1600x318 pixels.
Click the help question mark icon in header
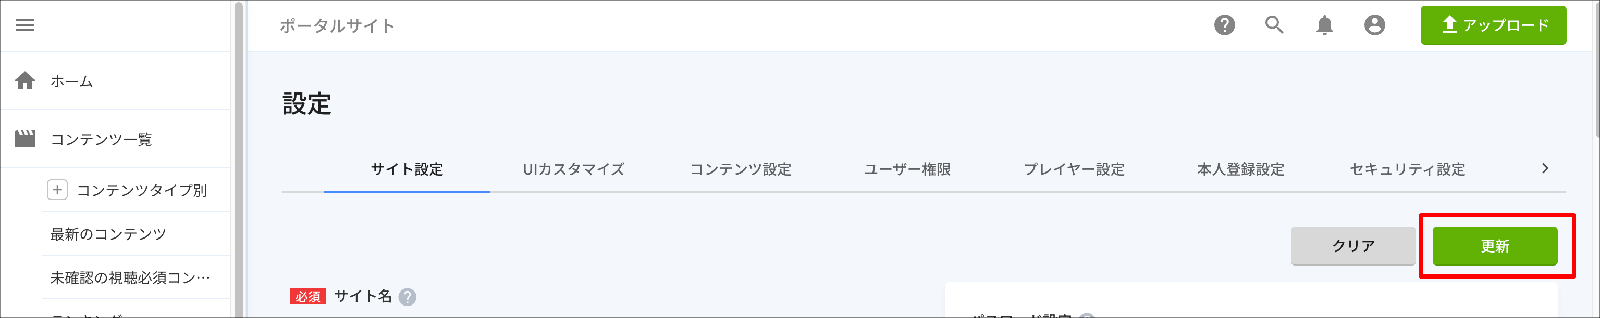coord(1224,25)
